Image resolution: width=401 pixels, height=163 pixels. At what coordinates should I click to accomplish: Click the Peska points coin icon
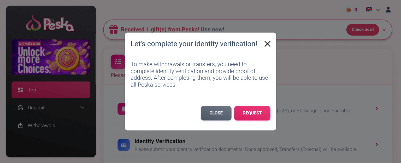point(349,10)
